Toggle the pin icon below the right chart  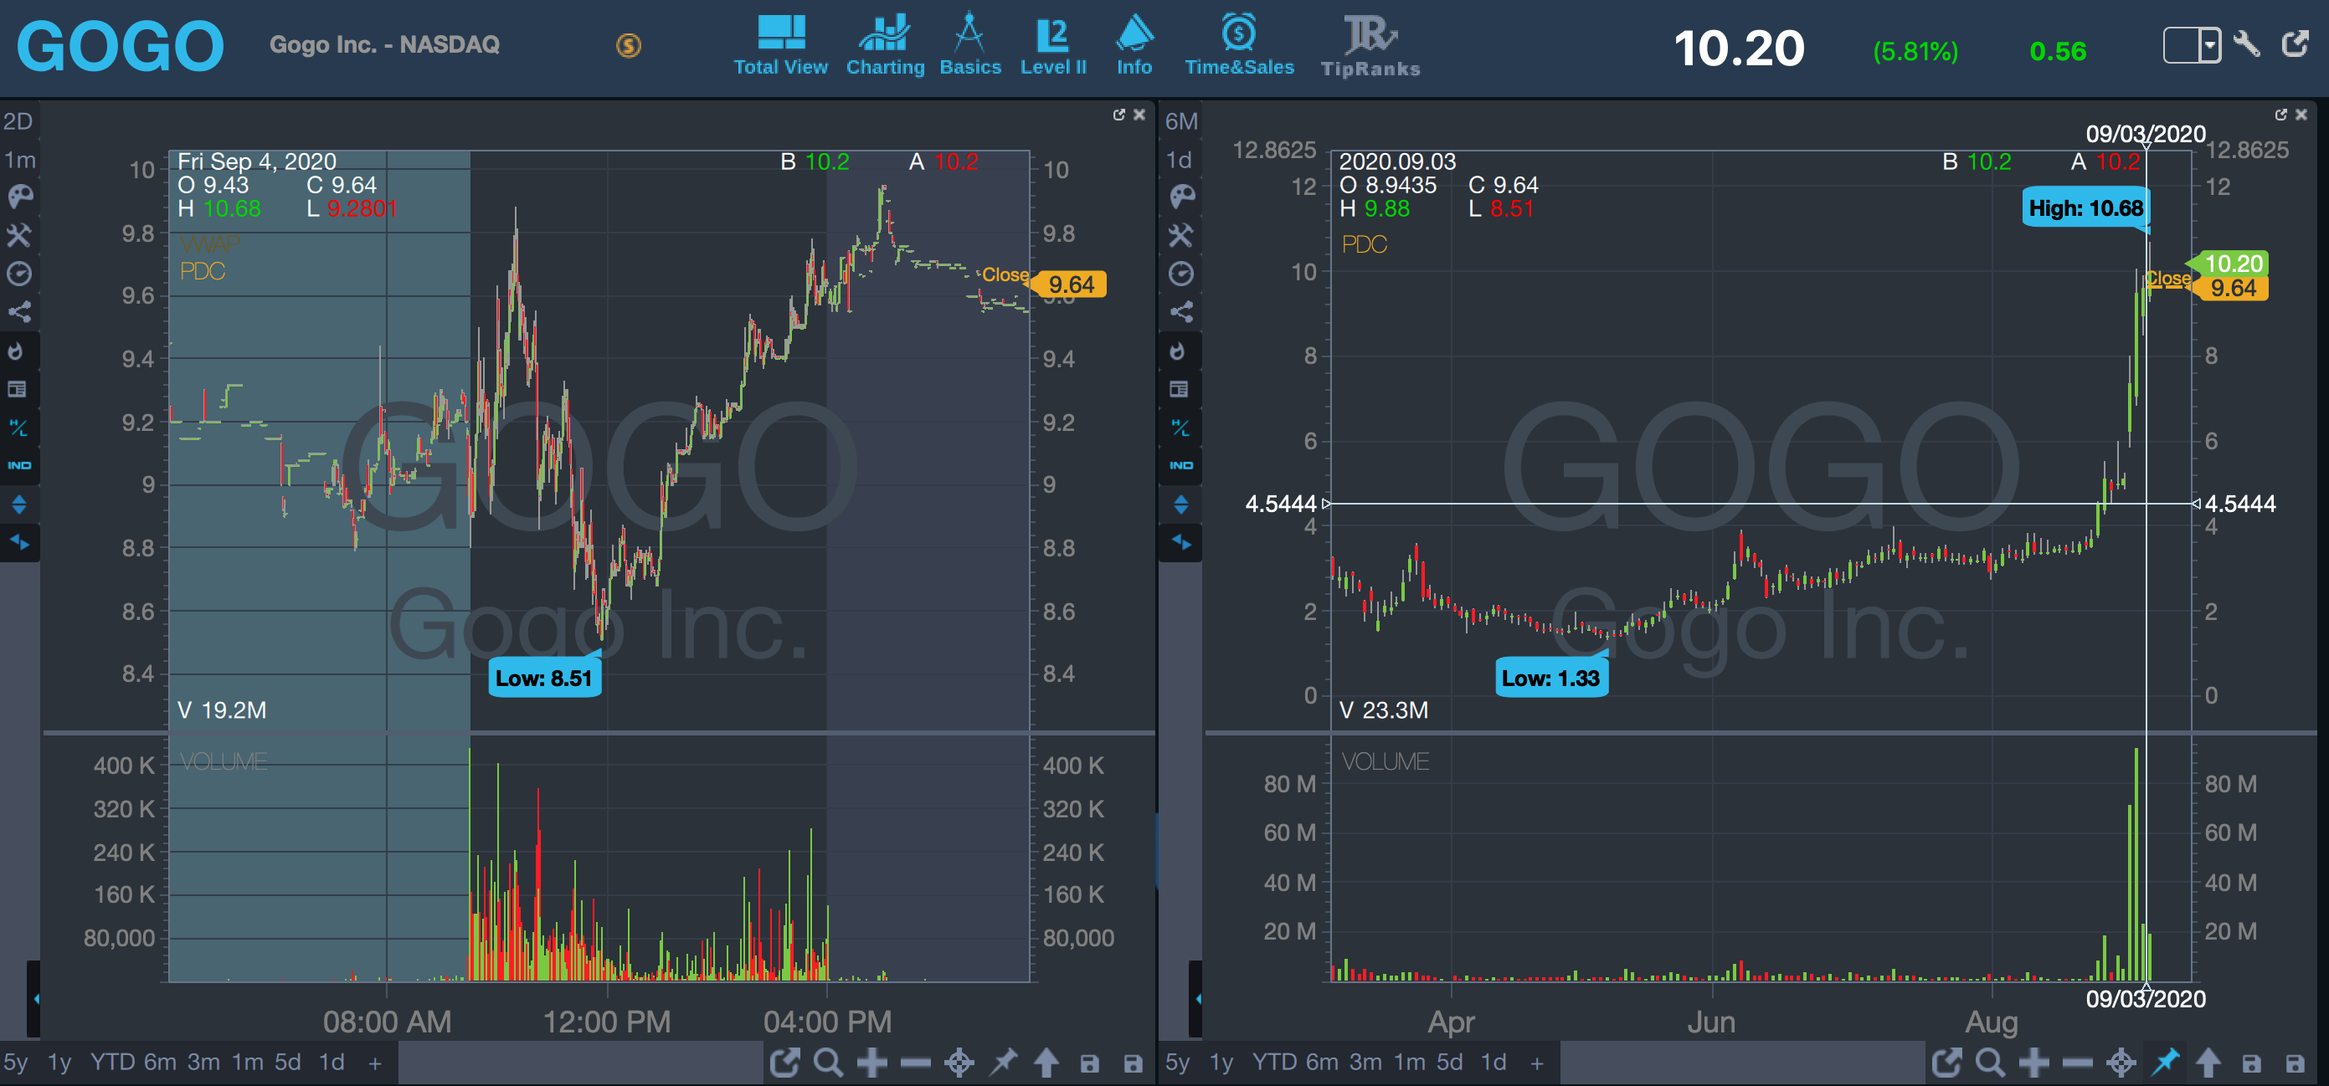(x=2164, y=1063)
